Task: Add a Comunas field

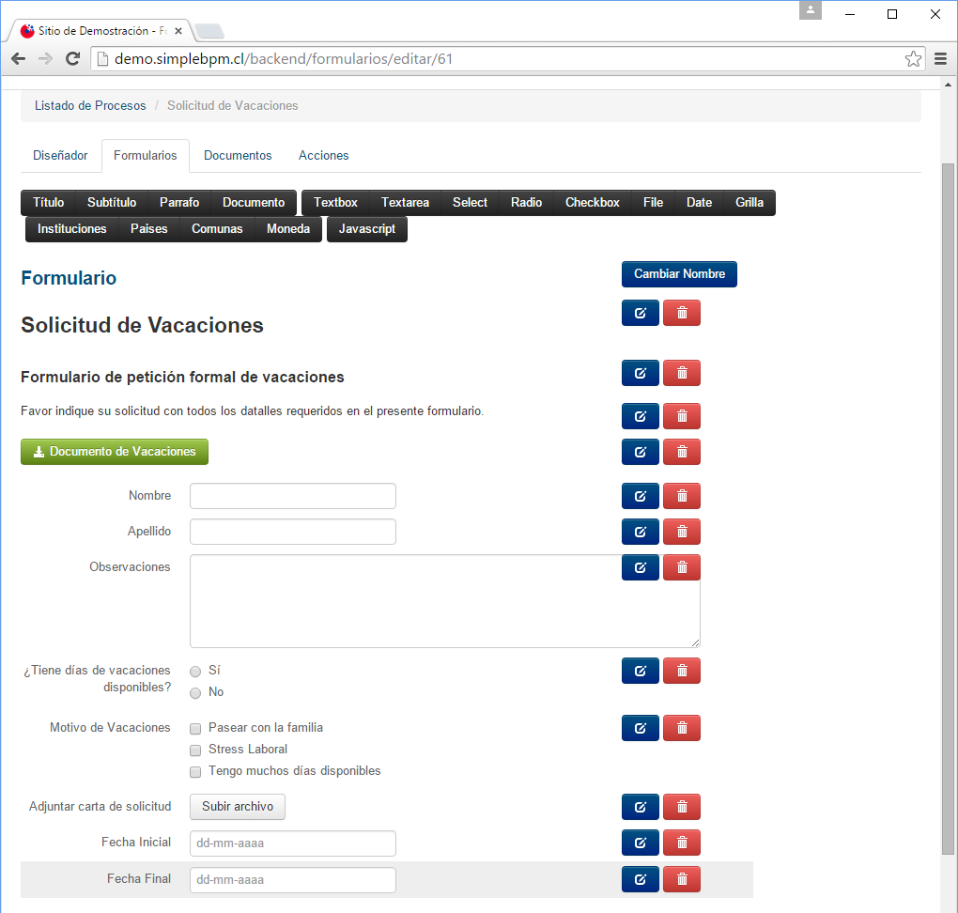Action: [x=217, y=228]
